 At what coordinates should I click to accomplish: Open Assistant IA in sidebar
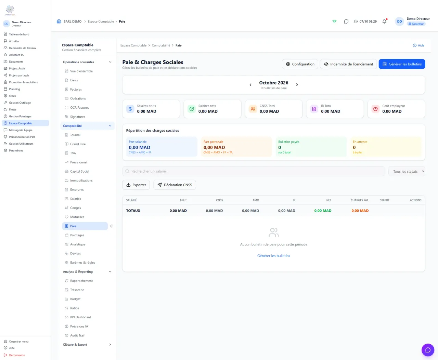pos(25,55)
